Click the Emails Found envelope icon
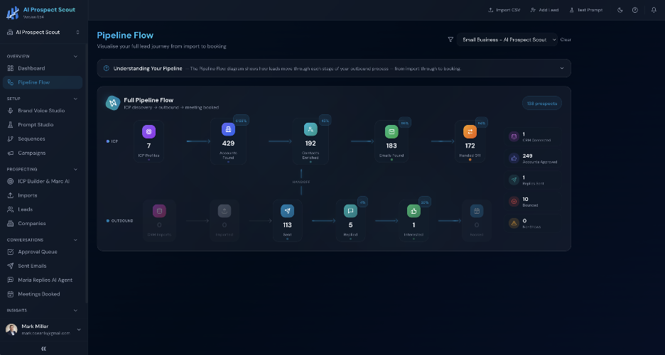Viewport: 665px width, 355px height. click(x=391, y=132)
